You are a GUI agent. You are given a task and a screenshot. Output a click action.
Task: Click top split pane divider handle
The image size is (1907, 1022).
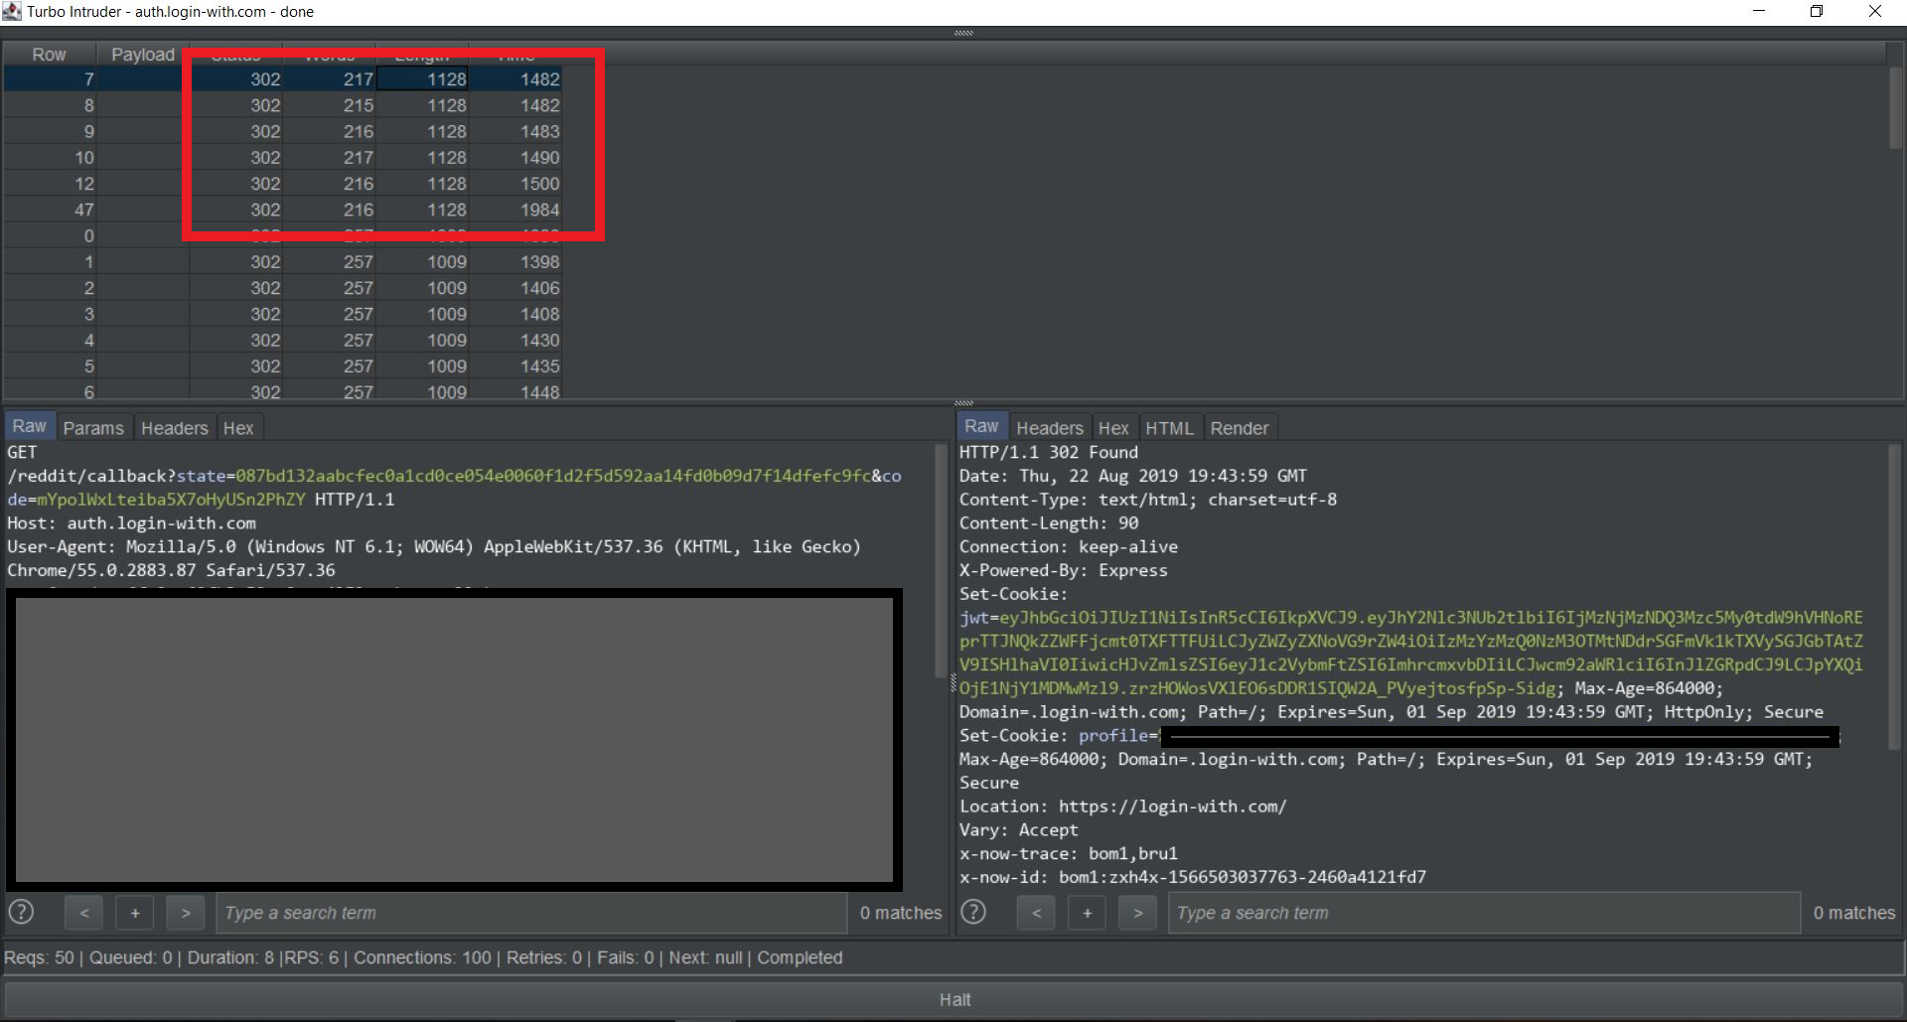coord(963,33)
